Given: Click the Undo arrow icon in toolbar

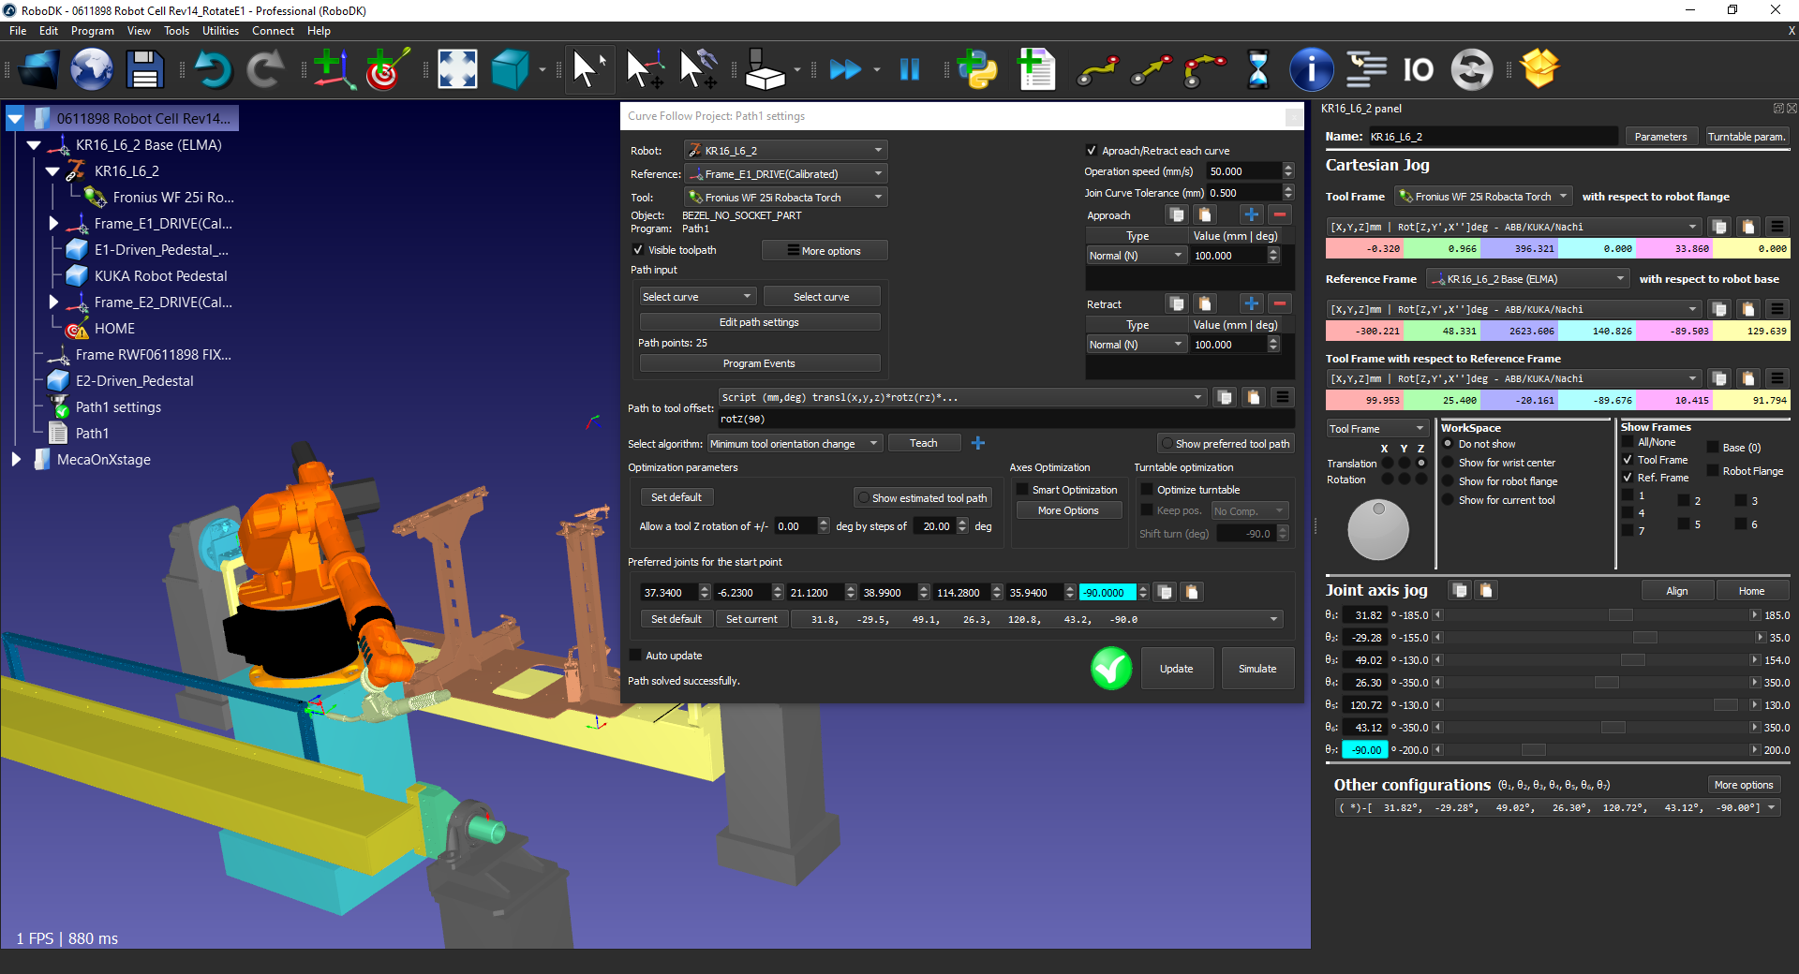Looking at the screenshot, I should tap(213, 70).
